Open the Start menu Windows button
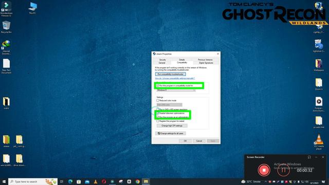Viewport: 329px width, 185px height. [4, 181]
